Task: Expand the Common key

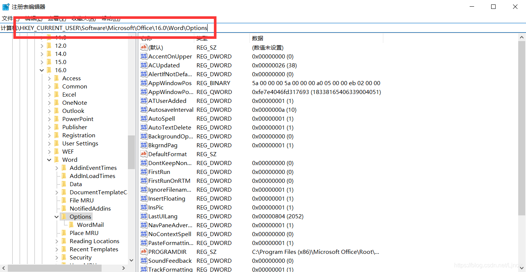Action: tap(49, 86)
